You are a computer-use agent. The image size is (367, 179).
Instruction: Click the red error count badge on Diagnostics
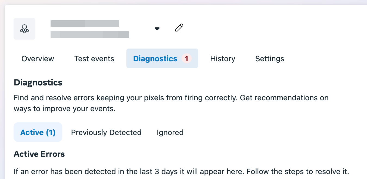click(187, 58)
